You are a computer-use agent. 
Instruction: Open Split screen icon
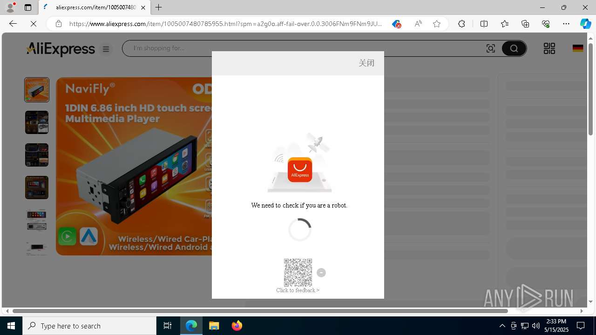point(484,24)
